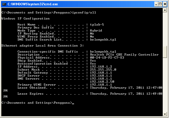Click the Windows IP Configuration heading

click(x=25, y=19)
